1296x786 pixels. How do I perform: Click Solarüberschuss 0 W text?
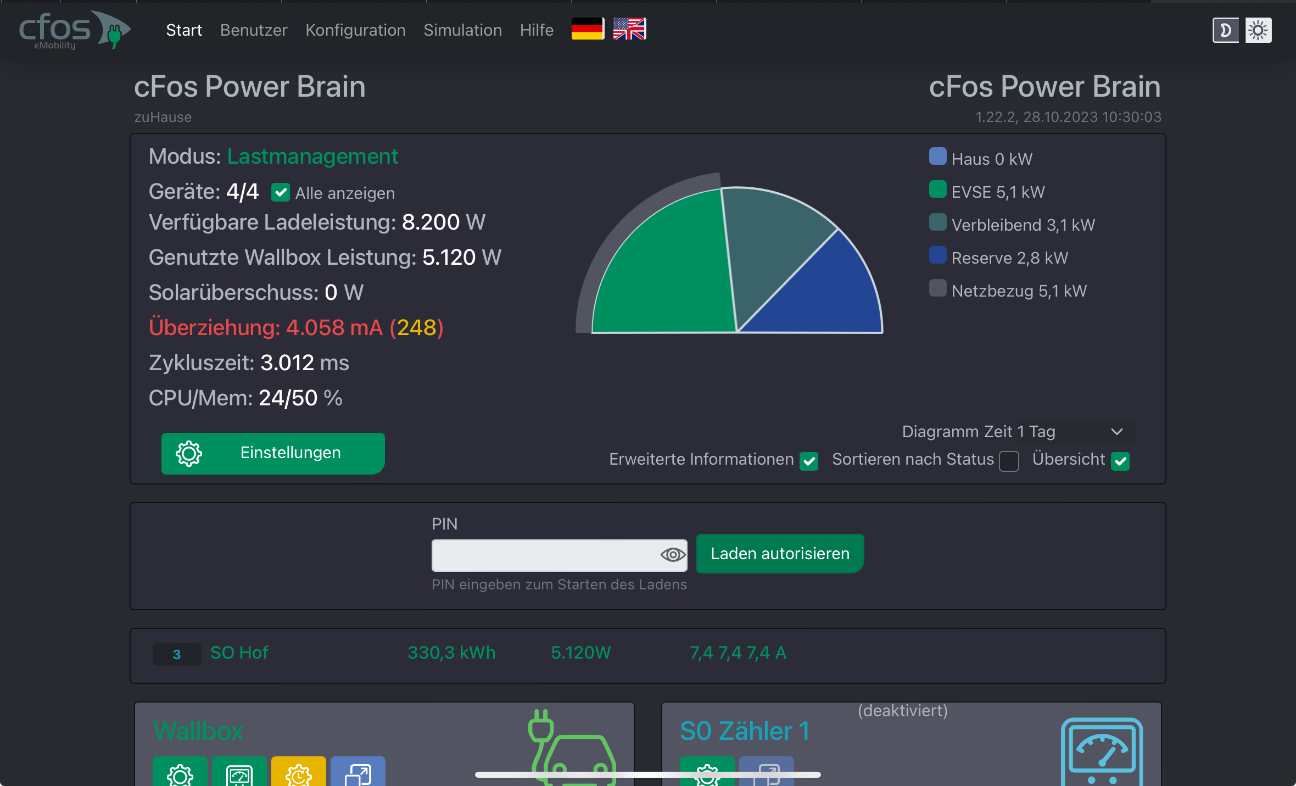coord(256,293)
